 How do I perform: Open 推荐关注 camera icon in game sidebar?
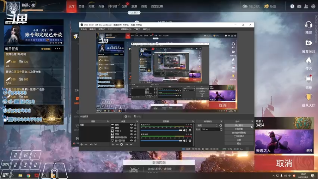coord(308,43)
